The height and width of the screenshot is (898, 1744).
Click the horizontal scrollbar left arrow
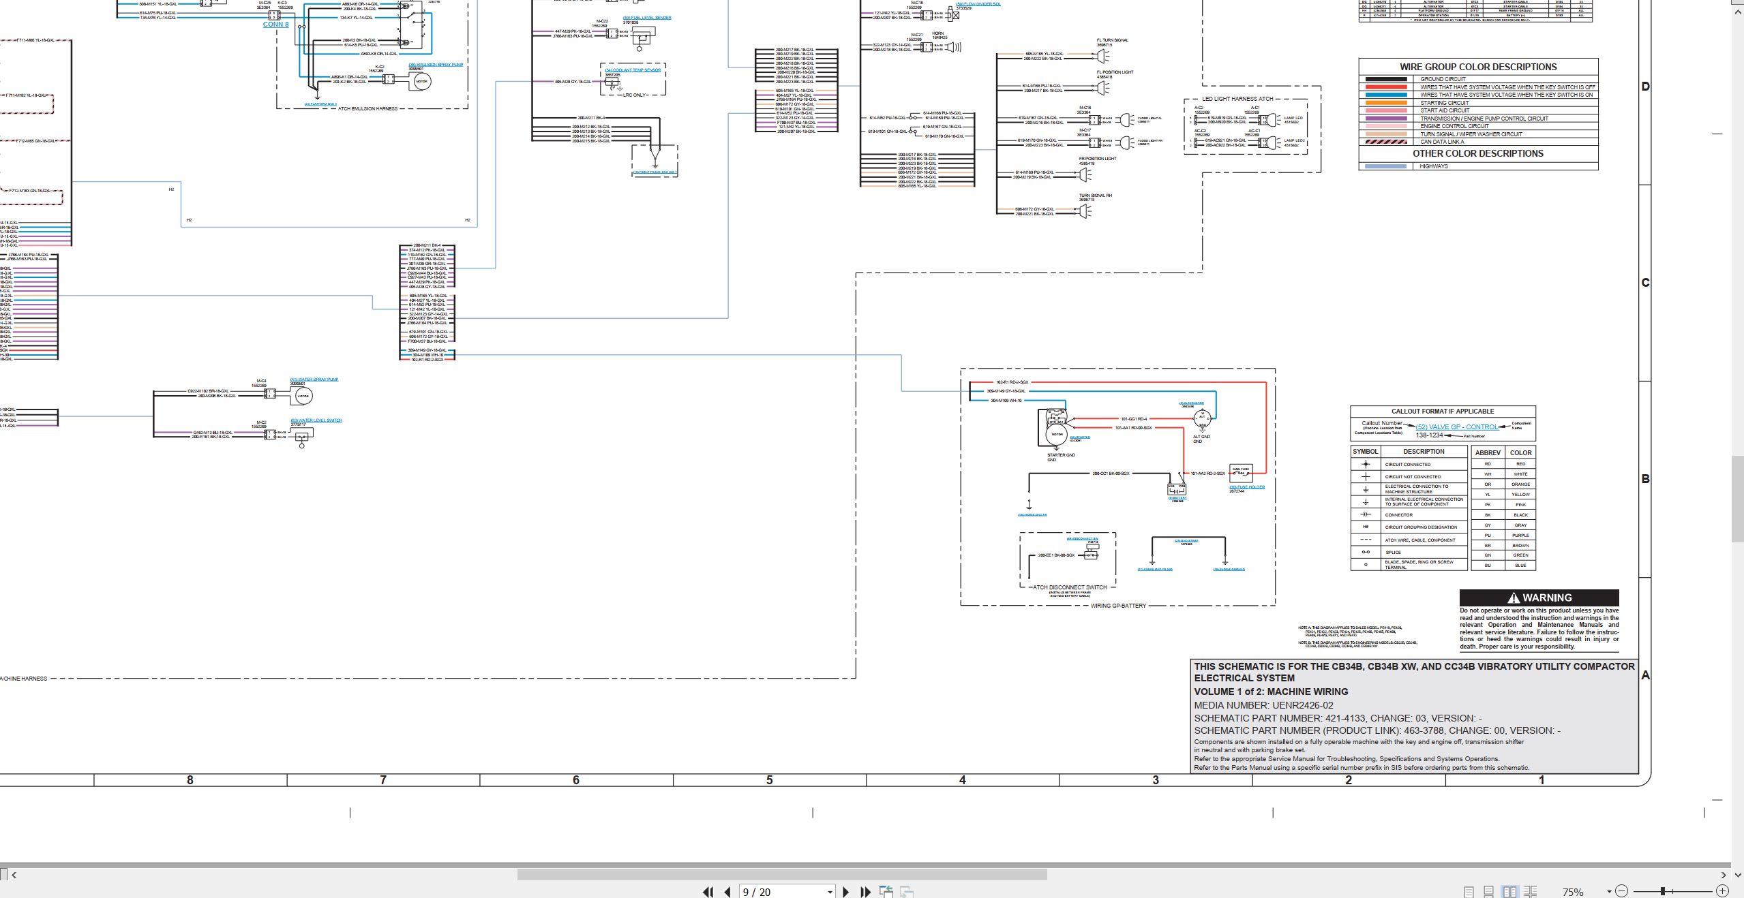point(14,875)
